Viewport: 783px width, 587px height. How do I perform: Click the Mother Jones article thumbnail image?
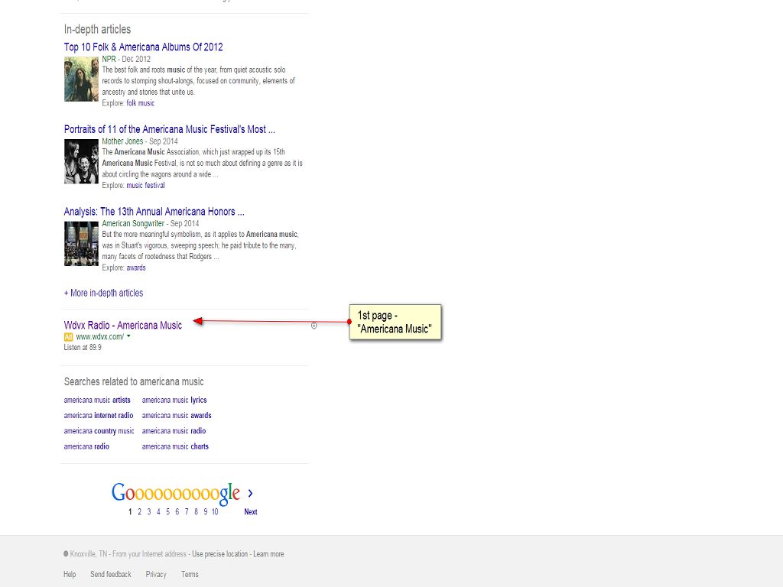pos(81,161)
